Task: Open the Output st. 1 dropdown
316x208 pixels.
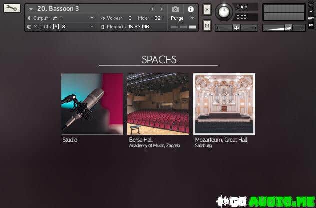Action: coord(92,18)
